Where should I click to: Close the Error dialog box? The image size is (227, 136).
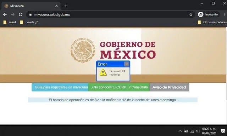[127, 64]
